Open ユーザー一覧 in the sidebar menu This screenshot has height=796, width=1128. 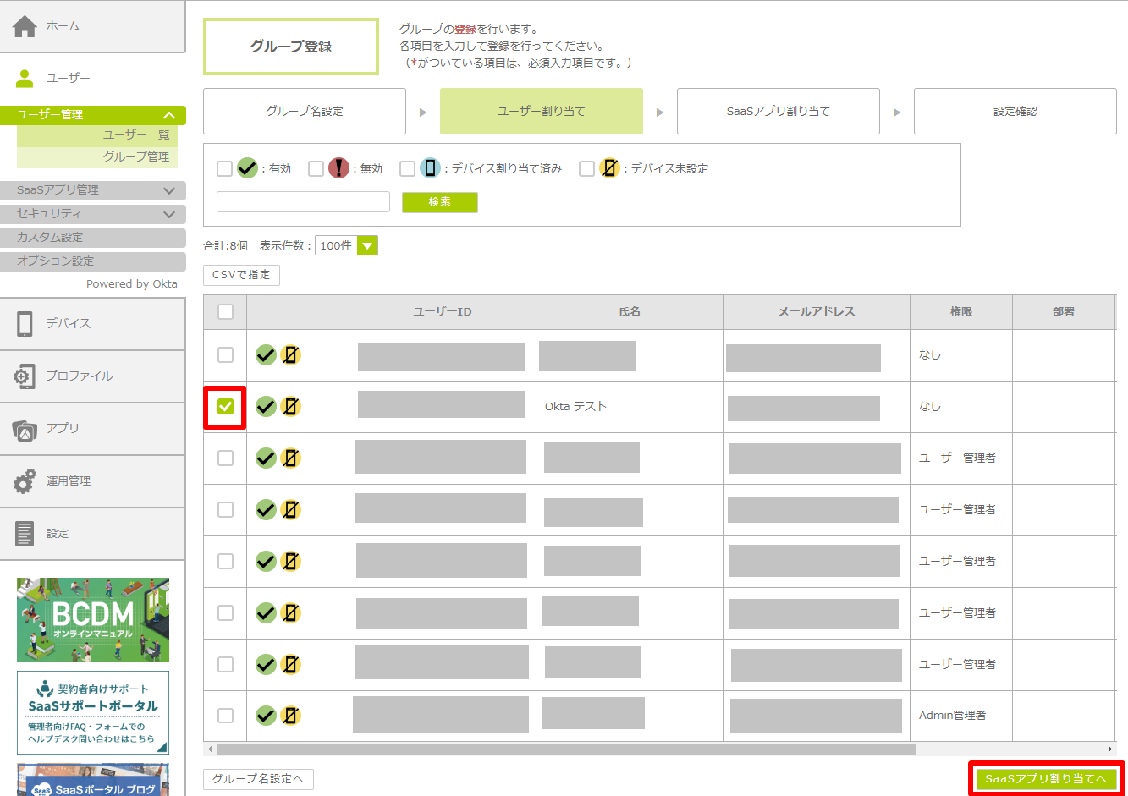[x=135, y=135]
